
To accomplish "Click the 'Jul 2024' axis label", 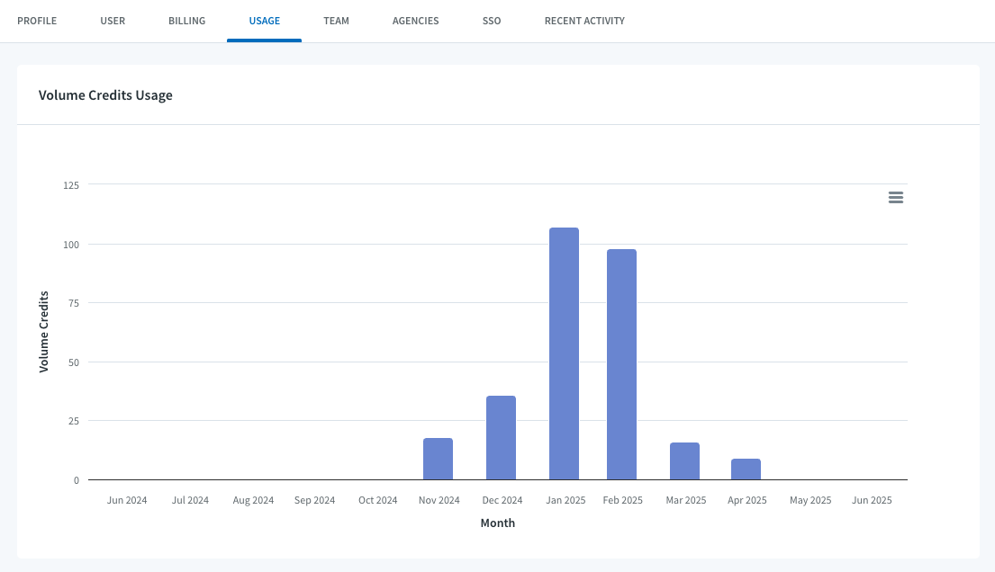I will coord(190,500).
